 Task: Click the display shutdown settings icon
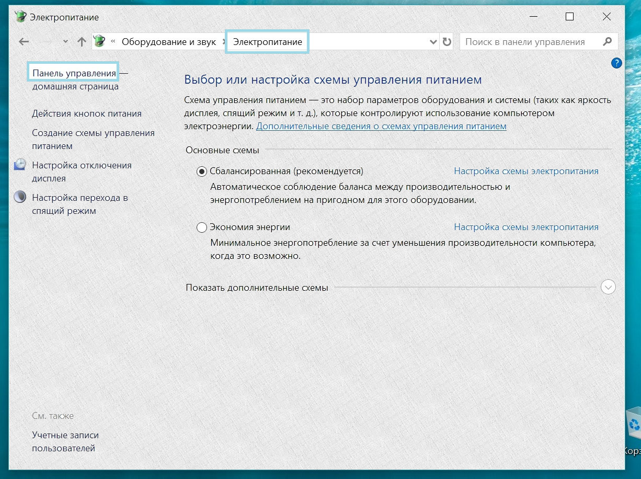[x=20, y=165]
